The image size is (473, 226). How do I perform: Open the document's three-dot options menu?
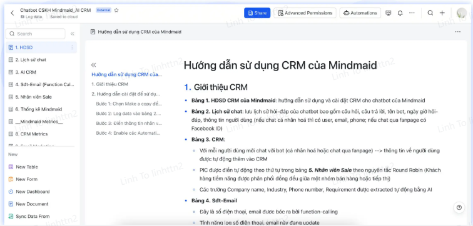pos(457,32)
